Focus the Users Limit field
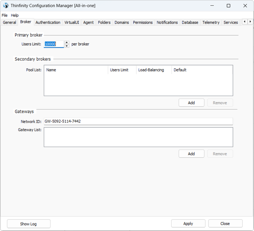This screenshot has height=231, width=254. point(54,44)
